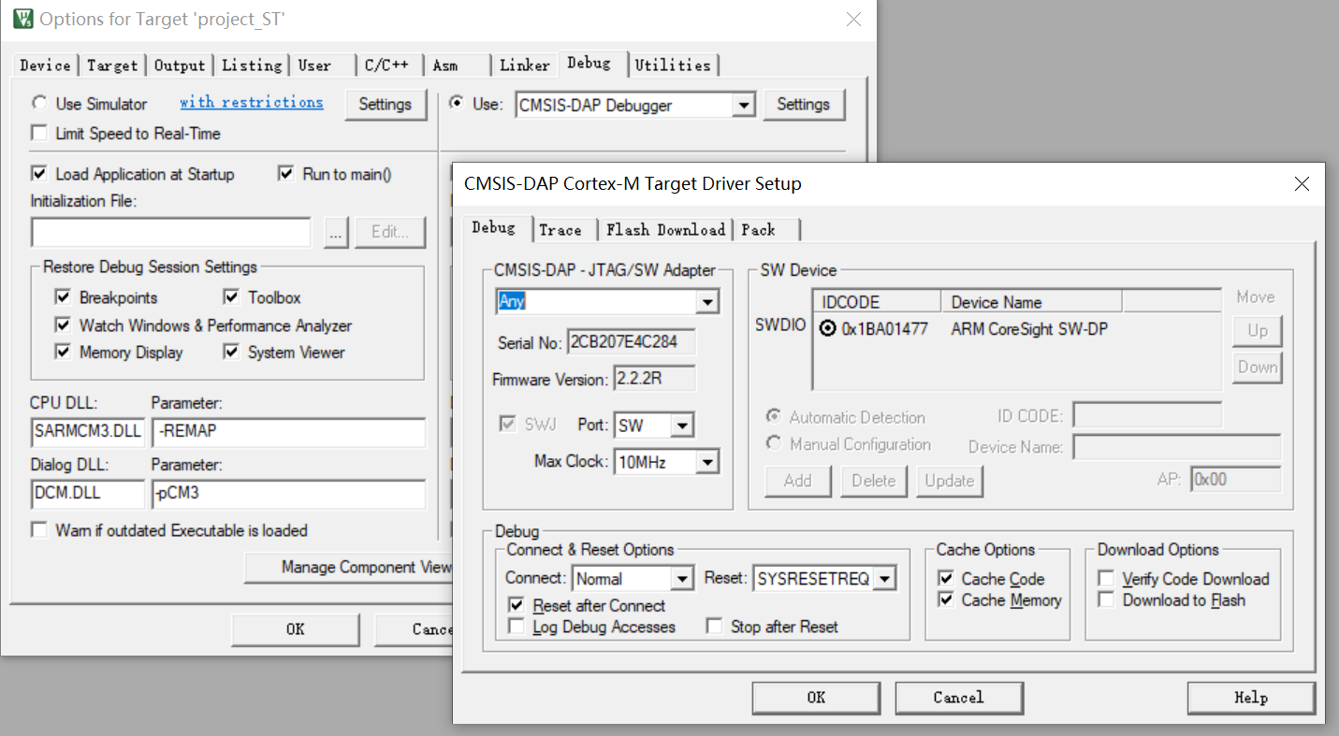Open the Target tab in Options
This screenshot has width=1339, height=736.
[112, 65]
